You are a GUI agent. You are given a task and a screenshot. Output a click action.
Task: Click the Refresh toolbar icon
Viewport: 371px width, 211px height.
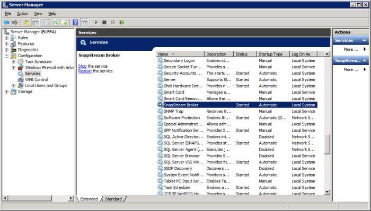click(55, 23)
